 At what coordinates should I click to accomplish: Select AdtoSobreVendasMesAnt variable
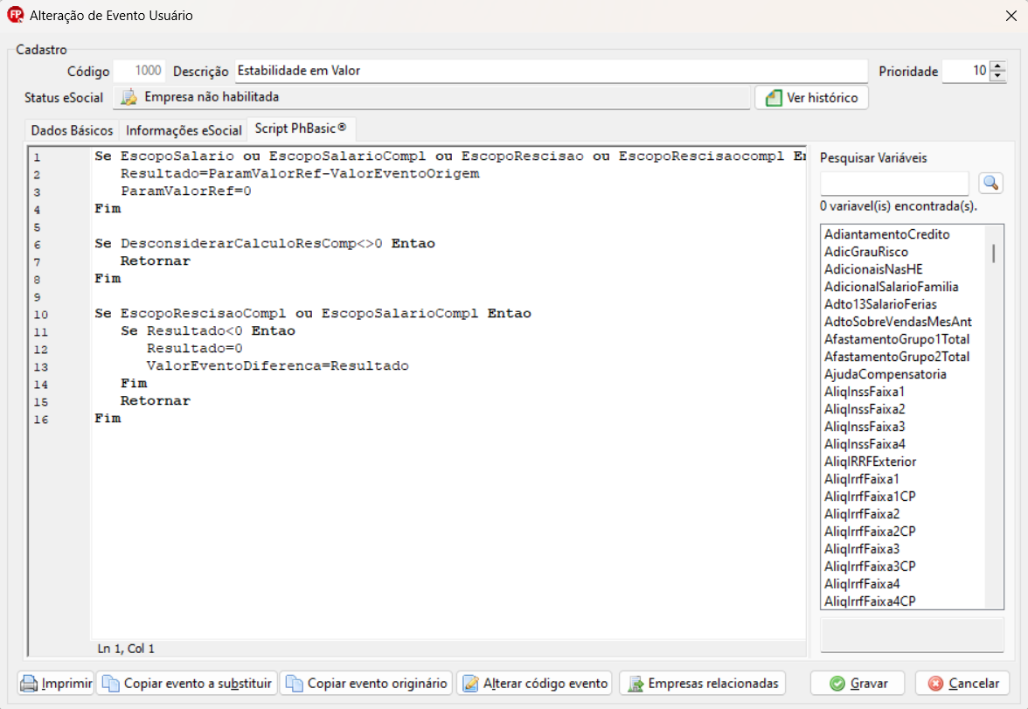point(898,322)
